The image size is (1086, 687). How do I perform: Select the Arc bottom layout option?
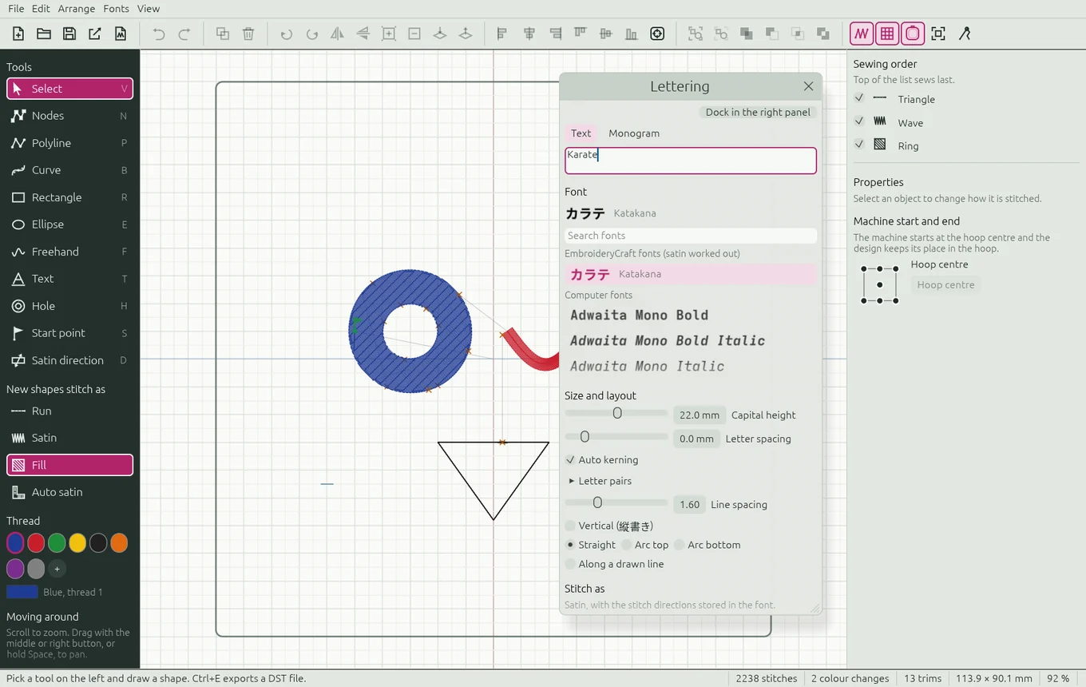point(680,545)
